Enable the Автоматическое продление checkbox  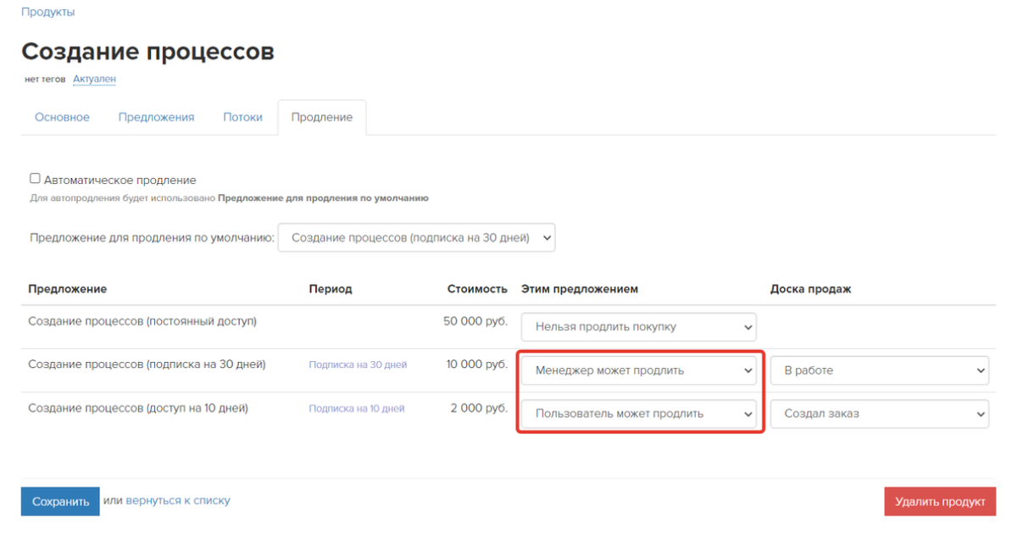(x=35, y=179)
